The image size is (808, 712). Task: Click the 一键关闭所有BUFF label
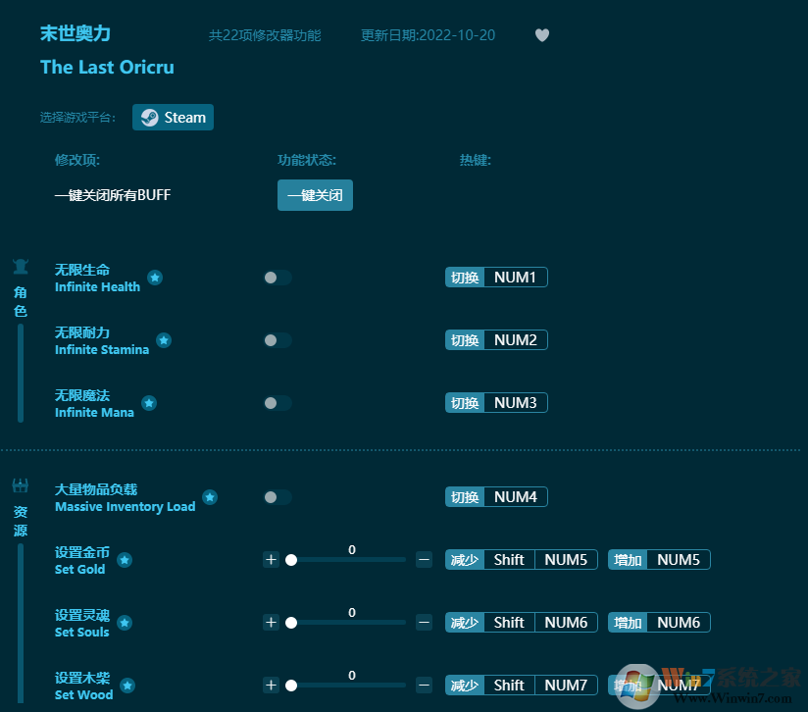pyautogui.click(x=113, y=195)
